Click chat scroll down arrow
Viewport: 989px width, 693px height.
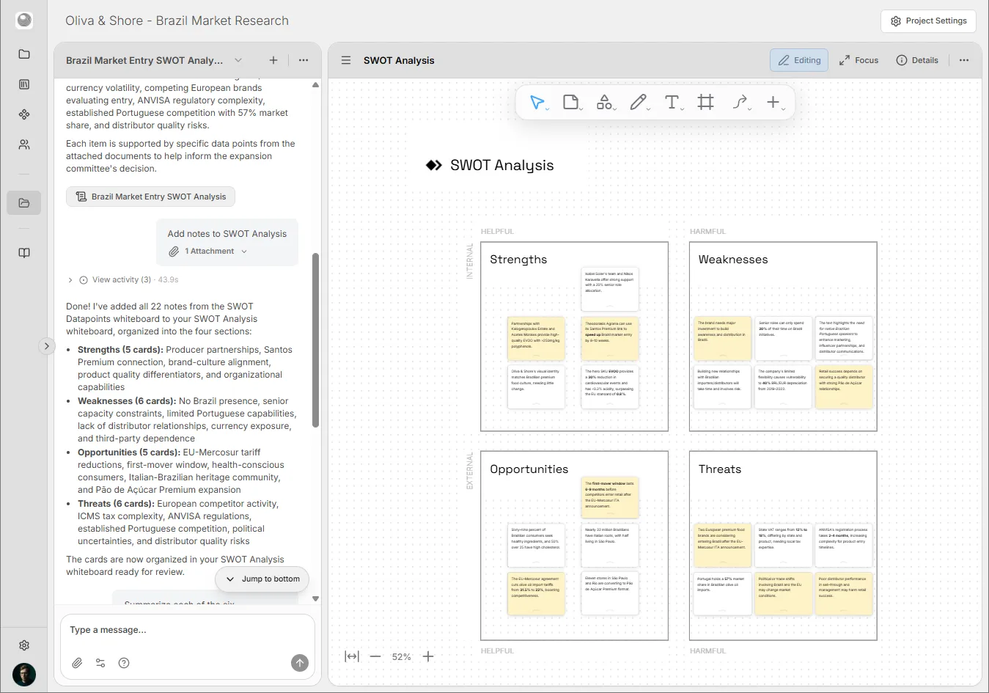(316, 598)
